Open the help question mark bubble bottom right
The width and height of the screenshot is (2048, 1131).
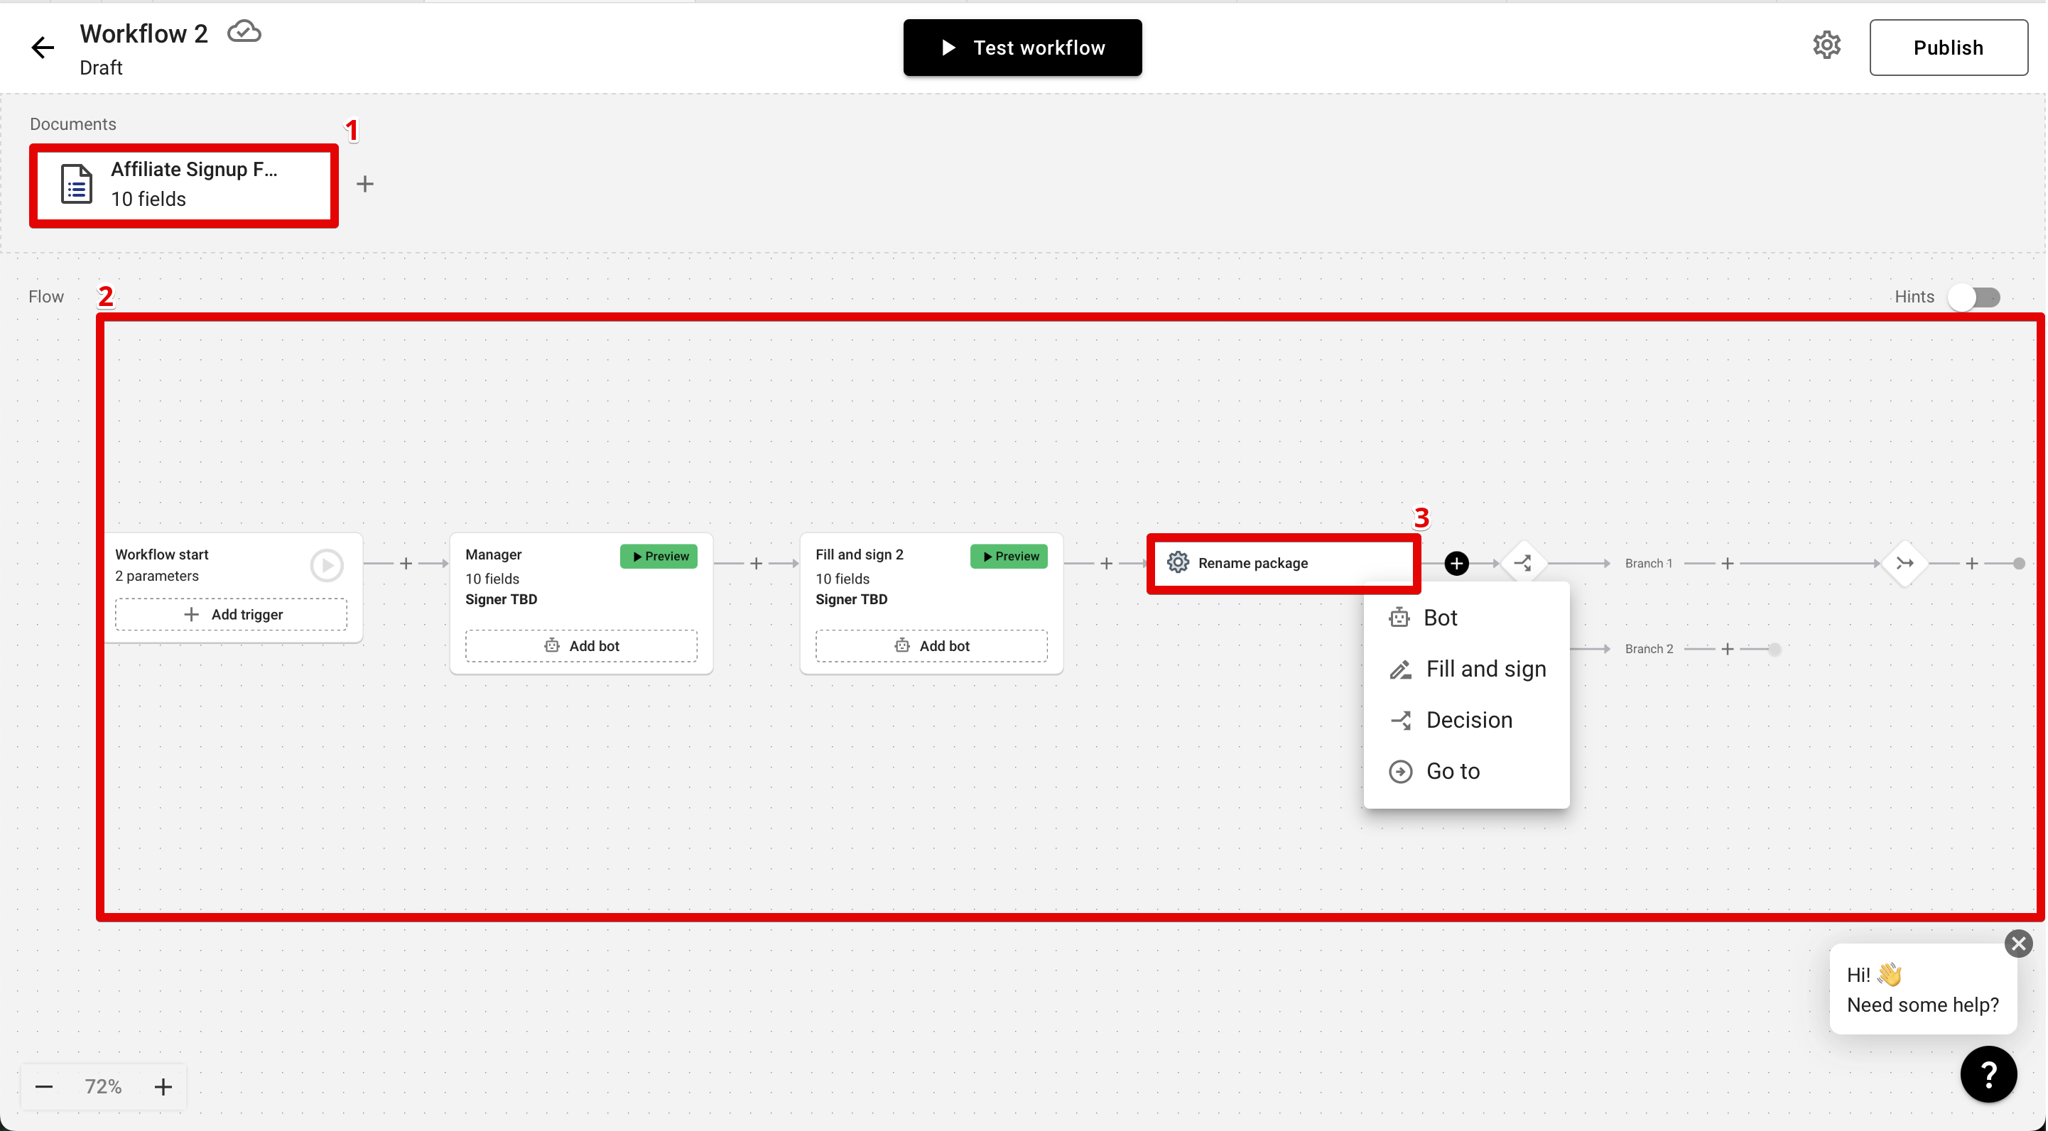[1988, 1075]
